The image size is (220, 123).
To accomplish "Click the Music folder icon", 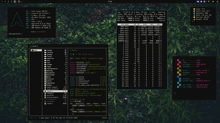I will [45, 77].
